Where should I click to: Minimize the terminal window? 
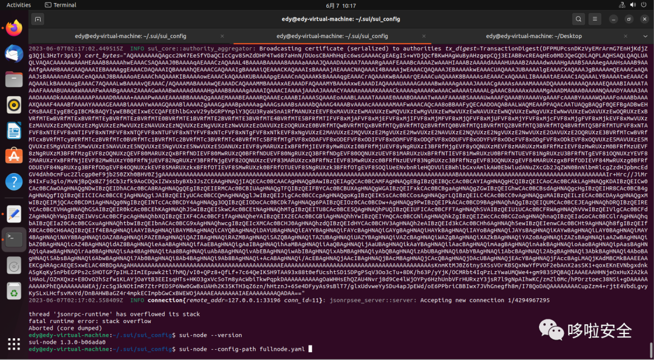(613, 19)
